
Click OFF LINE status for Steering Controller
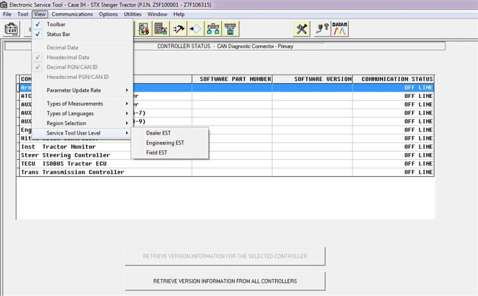tap(419, 155)
